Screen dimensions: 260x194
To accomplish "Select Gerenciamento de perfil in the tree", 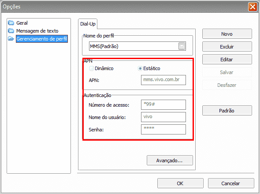I will pos(42,39).
